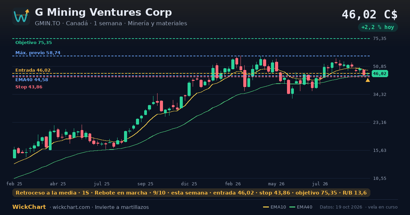Click the EMA10 legend entry
The height and width of the screenshot is (215, 410).
(x=275, y=207)
